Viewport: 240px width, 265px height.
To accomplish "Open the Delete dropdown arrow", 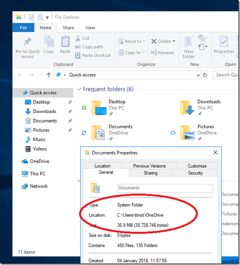I will (174, 41).
